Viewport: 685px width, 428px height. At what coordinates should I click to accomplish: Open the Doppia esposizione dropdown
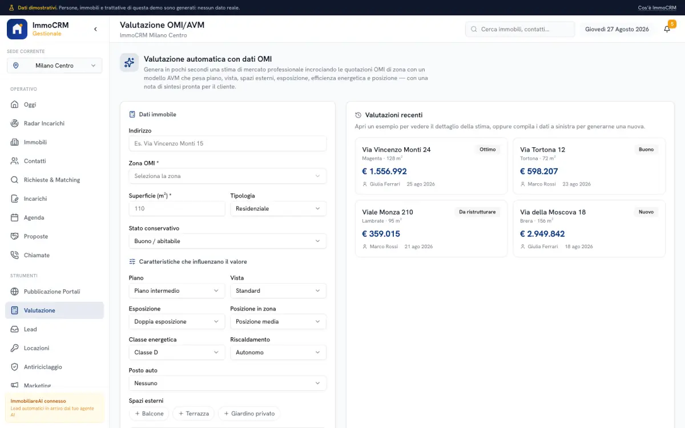177,322
